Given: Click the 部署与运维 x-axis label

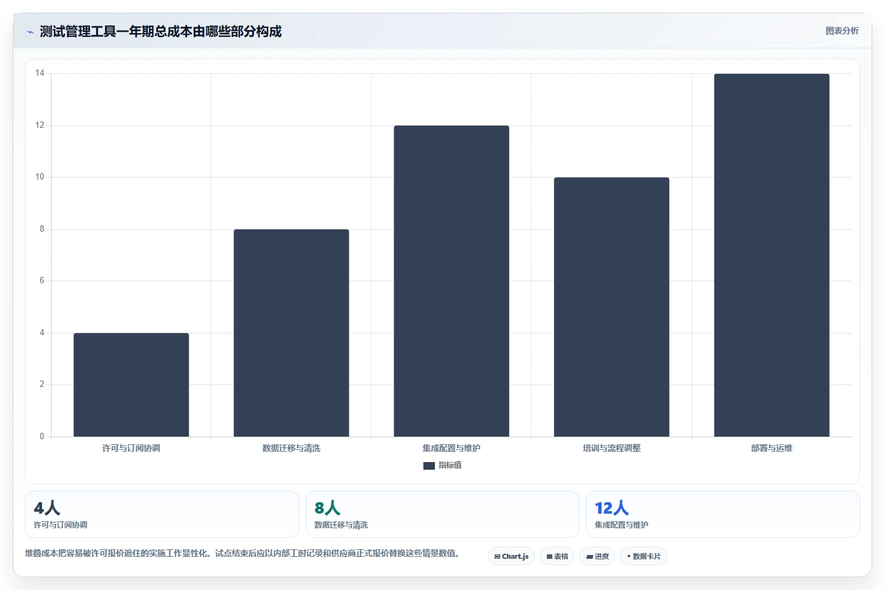Looking at the screenshot, I should [x=772, y=449].
